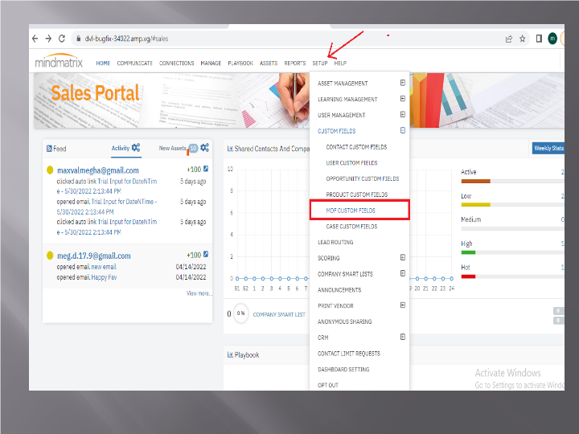
Task: Click the share page icon in address bar
Action: tap(508, 38)
